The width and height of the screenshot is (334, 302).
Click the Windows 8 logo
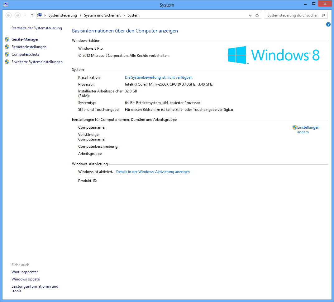[x=274, y=55]
